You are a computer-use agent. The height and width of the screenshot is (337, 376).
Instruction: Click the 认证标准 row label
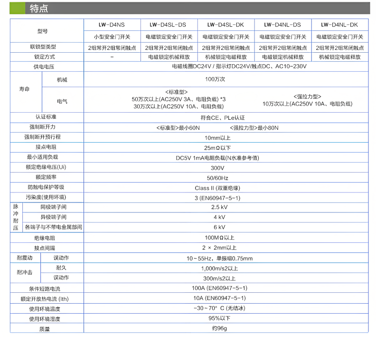point(46,117)
